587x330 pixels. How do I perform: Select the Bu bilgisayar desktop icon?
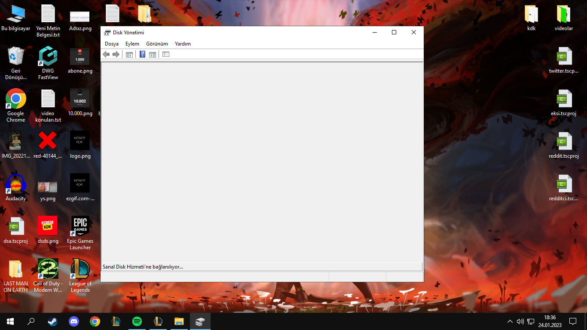tap(16, 18)
